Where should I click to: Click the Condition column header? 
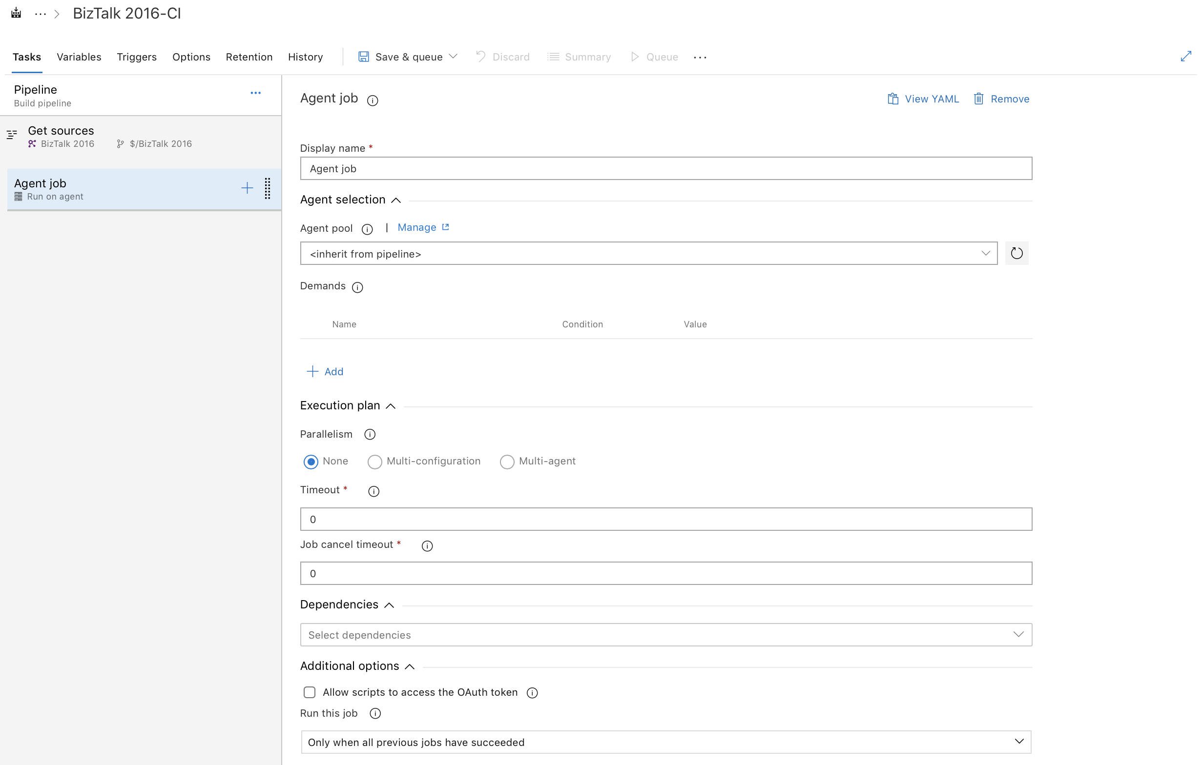coord(582,324)
